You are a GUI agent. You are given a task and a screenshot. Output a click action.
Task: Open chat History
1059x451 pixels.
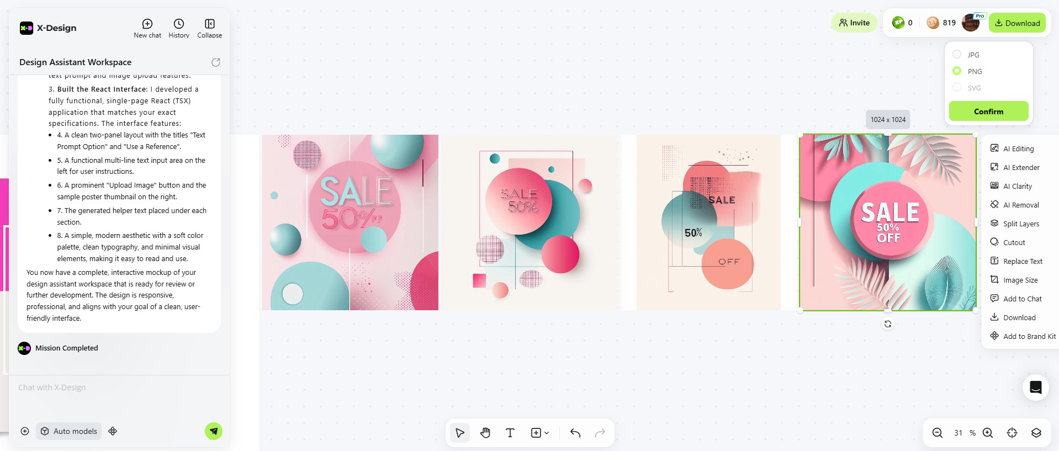coord(179,28)
